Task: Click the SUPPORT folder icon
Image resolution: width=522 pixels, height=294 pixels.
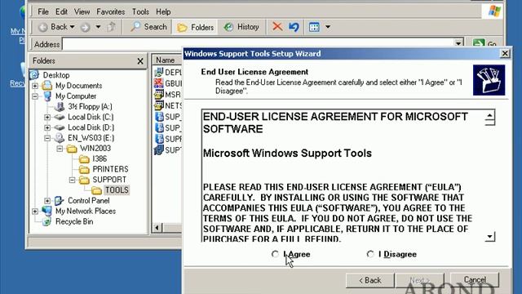Action: point(84,180)
